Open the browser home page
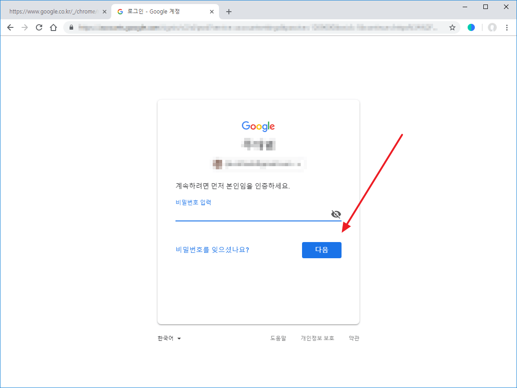The width and height of the screenshot is (517, 388). point(53,27)
